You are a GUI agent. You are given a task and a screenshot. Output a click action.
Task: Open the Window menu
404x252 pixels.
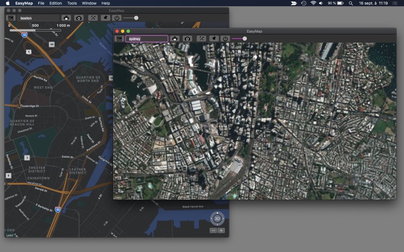point(89,3)
